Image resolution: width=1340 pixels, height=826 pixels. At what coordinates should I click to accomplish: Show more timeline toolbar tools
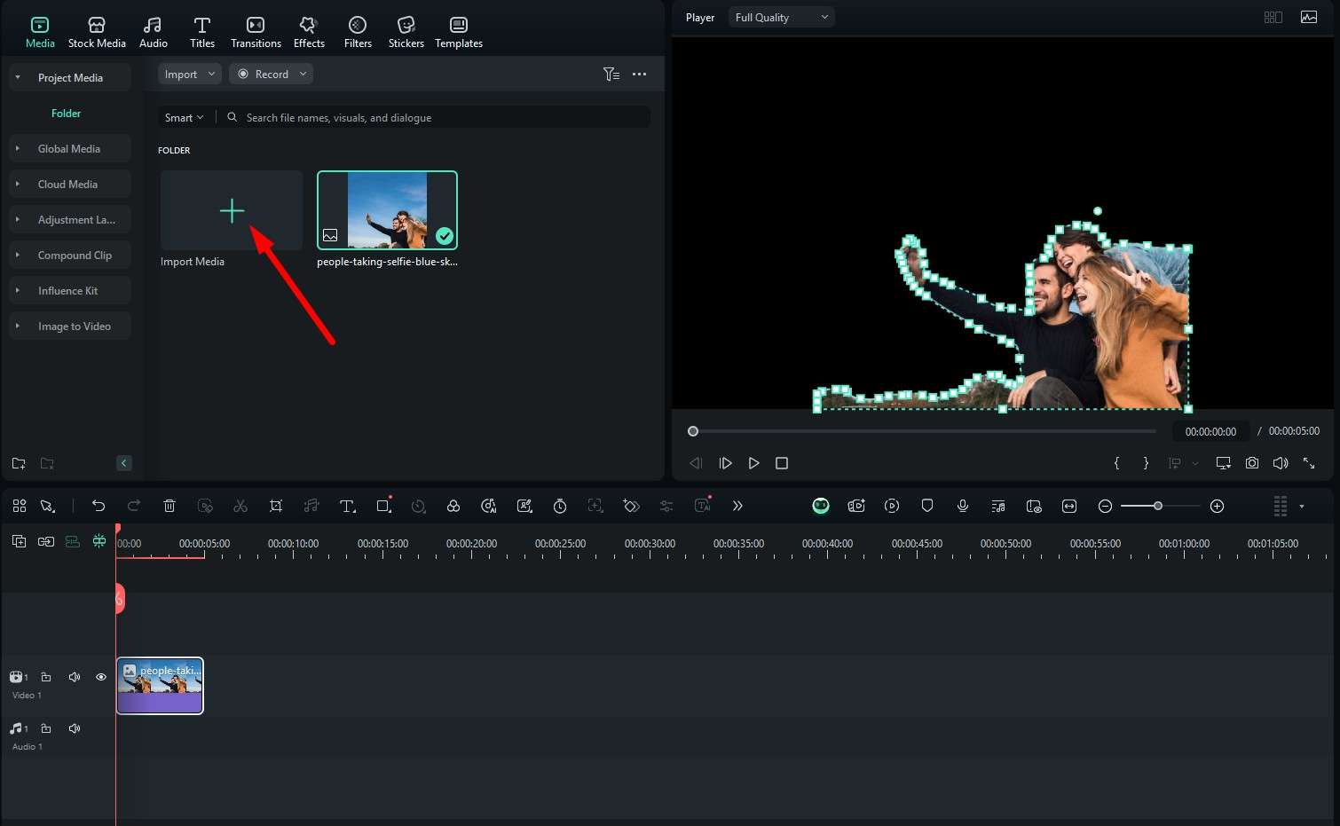click(737, 506)
